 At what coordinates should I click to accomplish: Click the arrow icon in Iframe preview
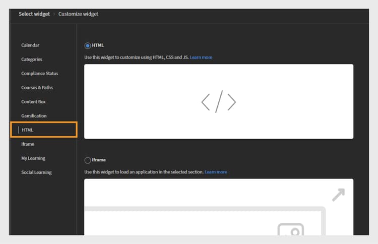(x=339, y=195)
